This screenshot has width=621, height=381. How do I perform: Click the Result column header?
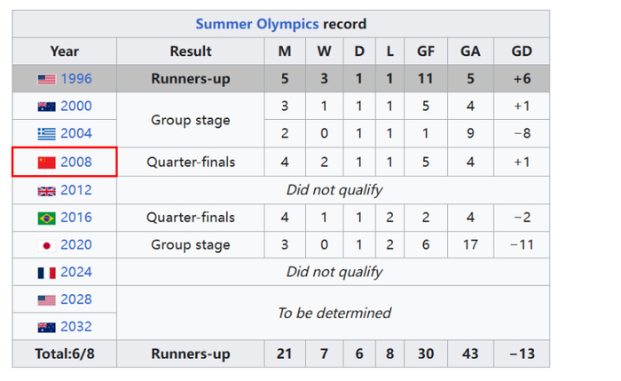coord(191,52)
